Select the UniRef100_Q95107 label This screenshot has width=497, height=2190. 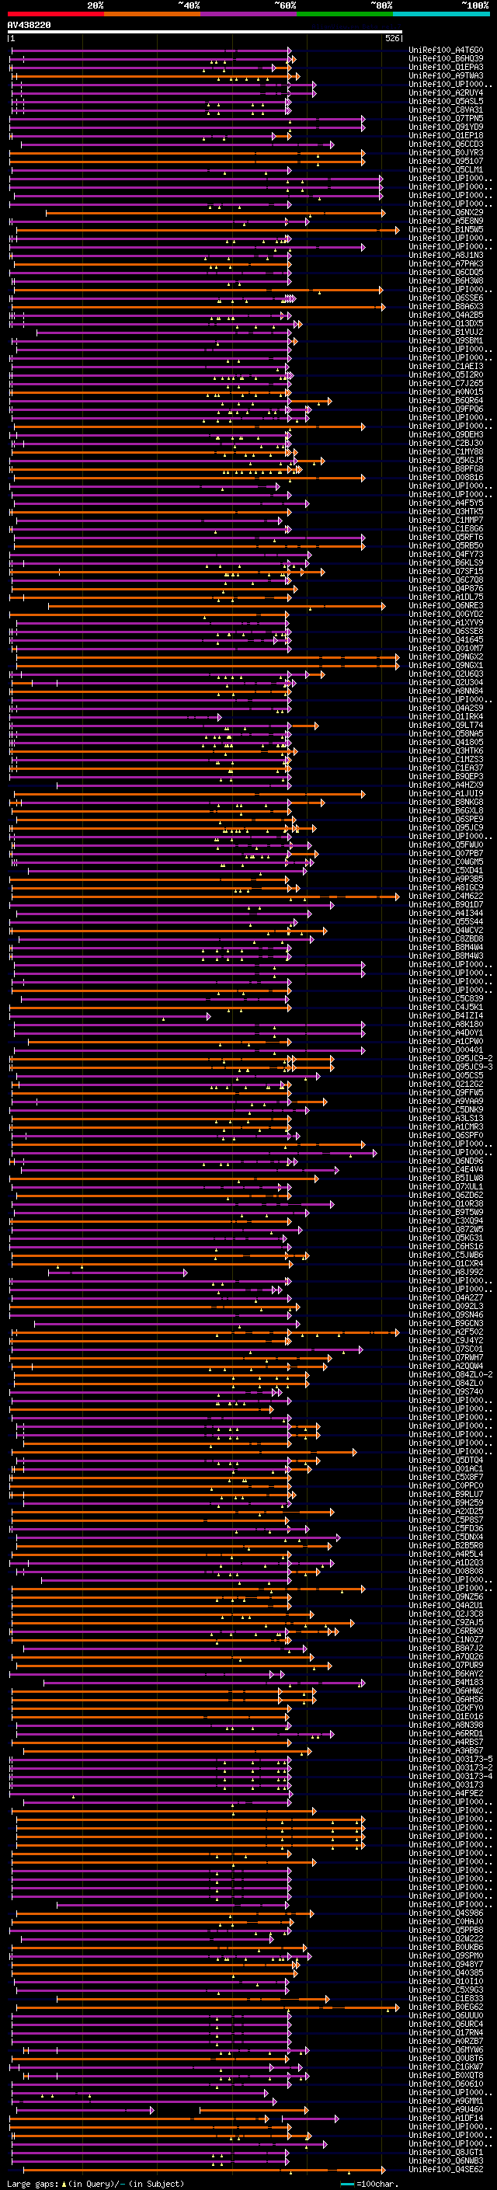click(x=446, y=161)
